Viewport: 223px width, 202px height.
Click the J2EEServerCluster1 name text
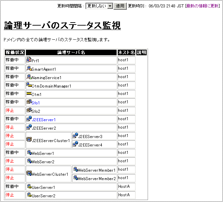tap(51, 141)
